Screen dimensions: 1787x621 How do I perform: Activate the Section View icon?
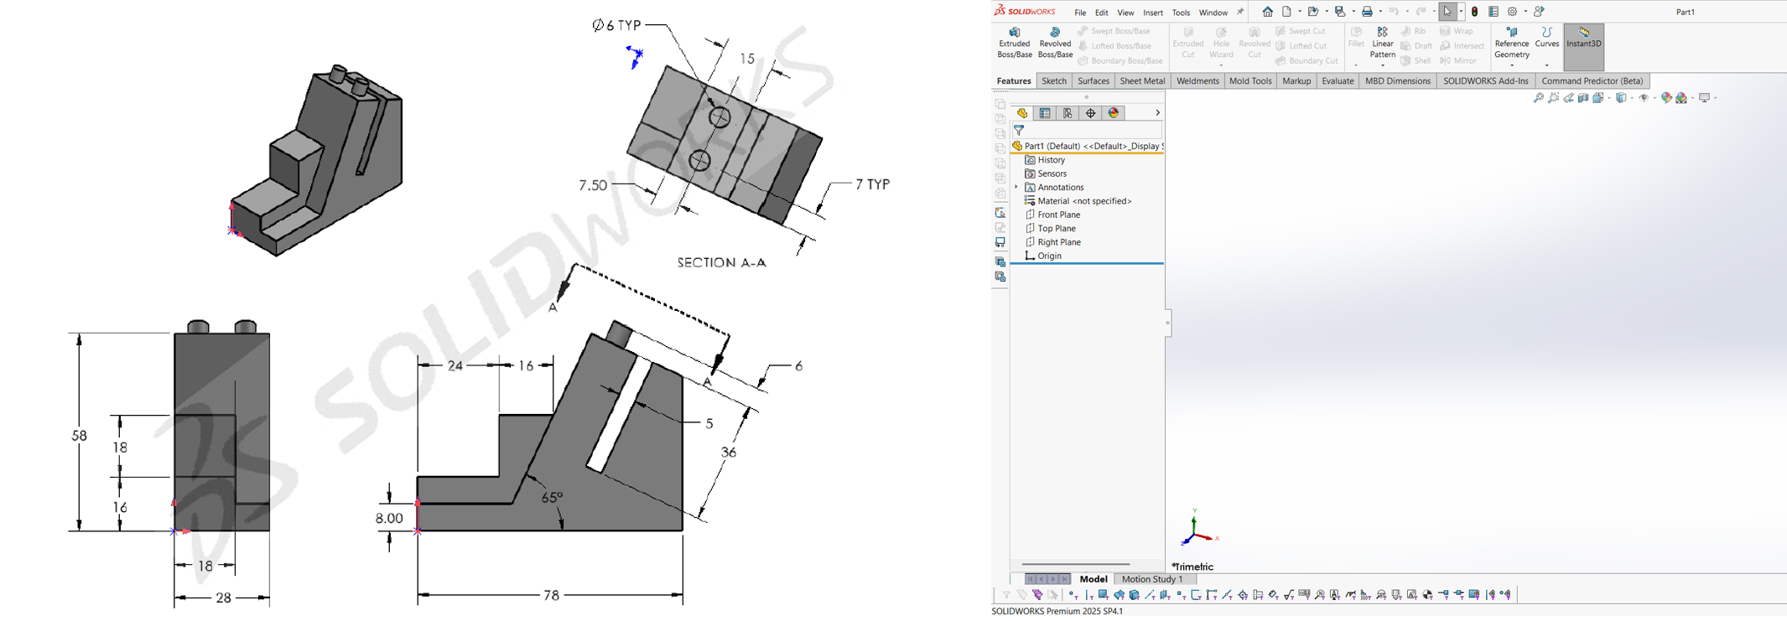coord(1583,98)
